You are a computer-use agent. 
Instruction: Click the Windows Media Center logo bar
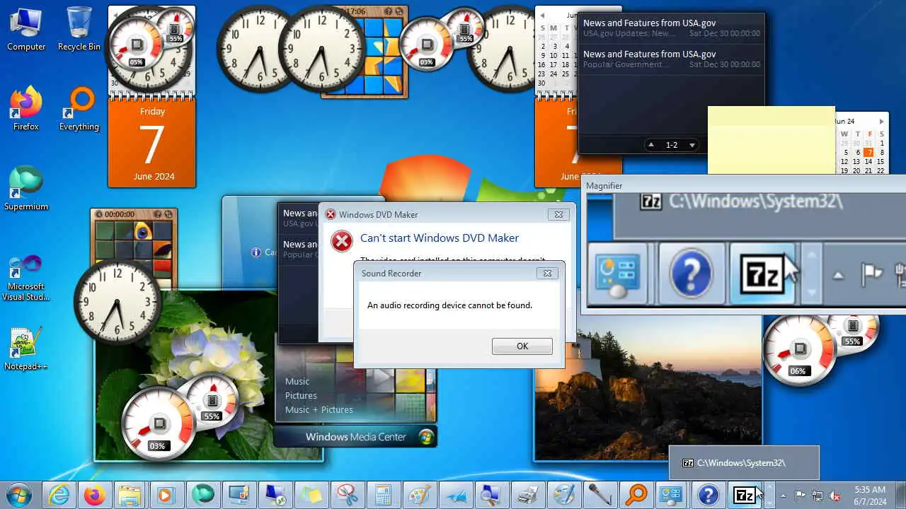click(x=355, y=437)
